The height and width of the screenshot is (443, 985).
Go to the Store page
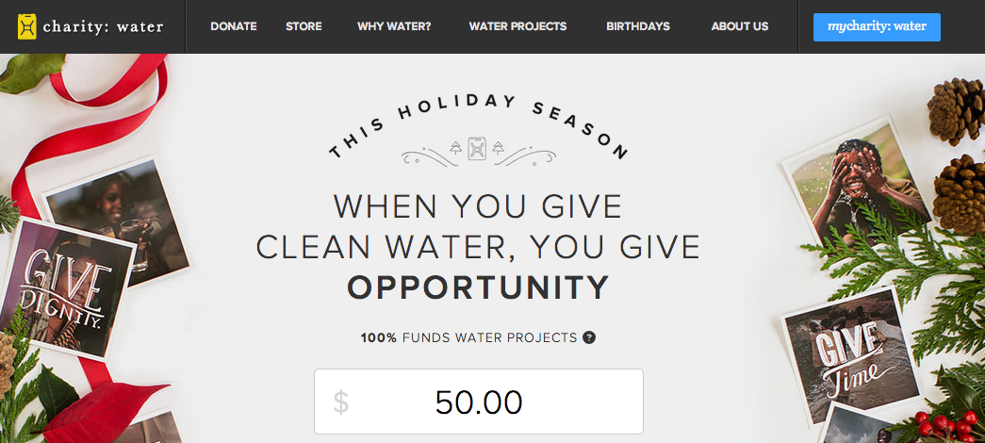pyautogui.click(x=304, y=26)
